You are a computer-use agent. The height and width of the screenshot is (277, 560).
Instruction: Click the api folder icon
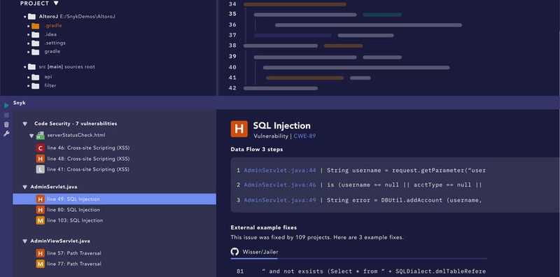[36, 77]
